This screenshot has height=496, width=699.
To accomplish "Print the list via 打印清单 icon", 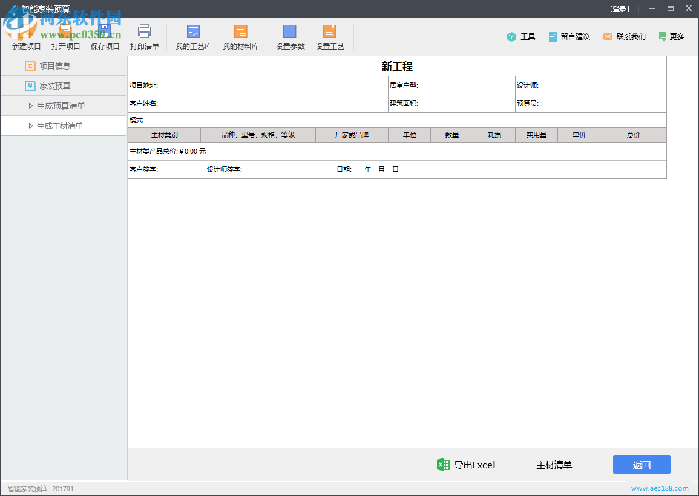I will coord(144,36).
